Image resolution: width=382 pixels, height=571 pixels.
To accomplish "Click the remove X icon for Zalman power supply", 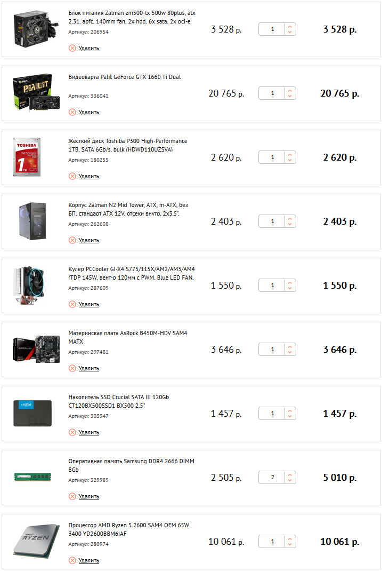I will pyautogui.click(x=72, y=48).
